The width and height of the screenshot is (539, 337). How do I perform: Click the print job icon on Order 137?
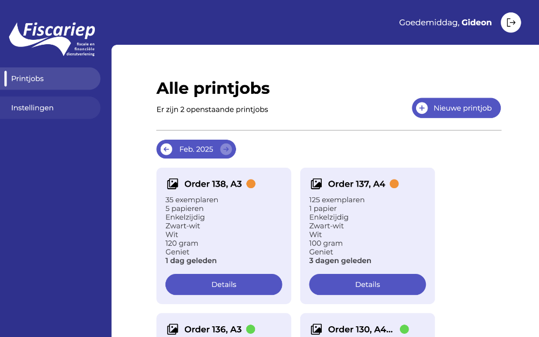tap(316, 183)
